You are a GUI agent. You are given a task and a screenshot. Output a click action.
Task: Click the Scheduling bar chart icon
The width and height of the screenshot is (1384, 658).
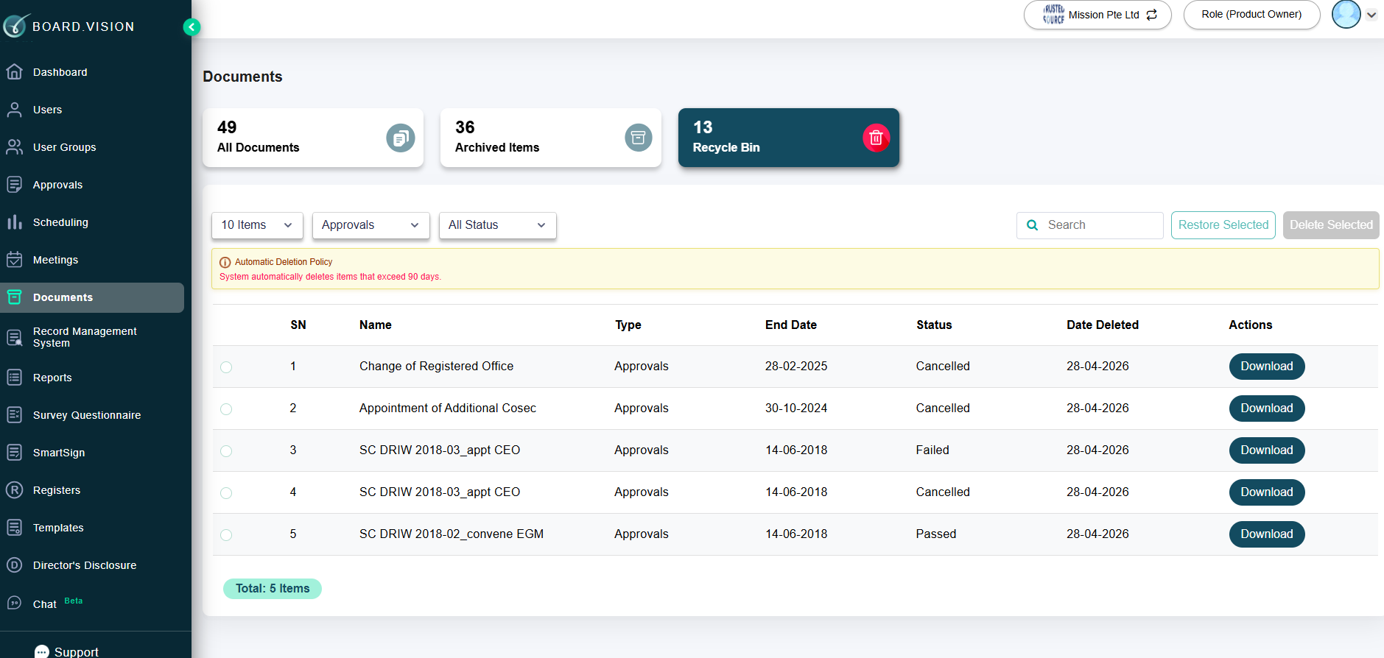pos(14,222)
